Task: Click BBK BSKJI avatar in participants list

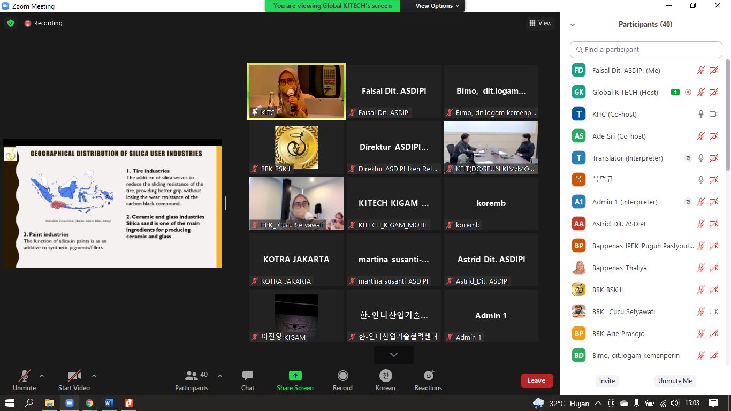Action: (x=578, y=290)
